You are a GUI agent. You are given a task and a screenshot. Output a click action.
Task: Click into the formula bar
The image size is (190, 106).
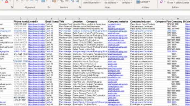click(x=95, y=13)
